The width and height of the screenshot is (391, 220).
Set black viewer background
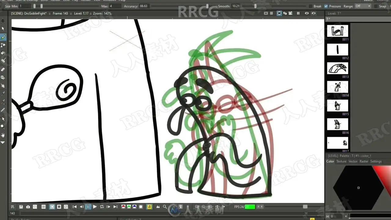59,207
